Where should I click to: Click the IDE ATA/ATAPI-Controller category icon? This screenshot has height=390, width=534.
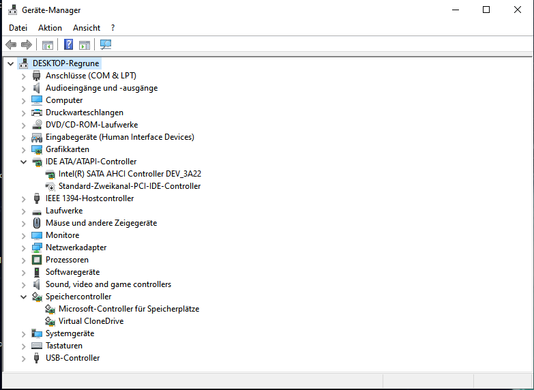pos(37,162)
